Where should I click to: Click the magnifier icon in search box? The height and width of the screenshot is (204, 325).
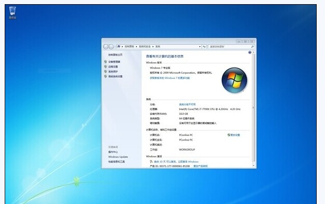[x=252, y=47]
